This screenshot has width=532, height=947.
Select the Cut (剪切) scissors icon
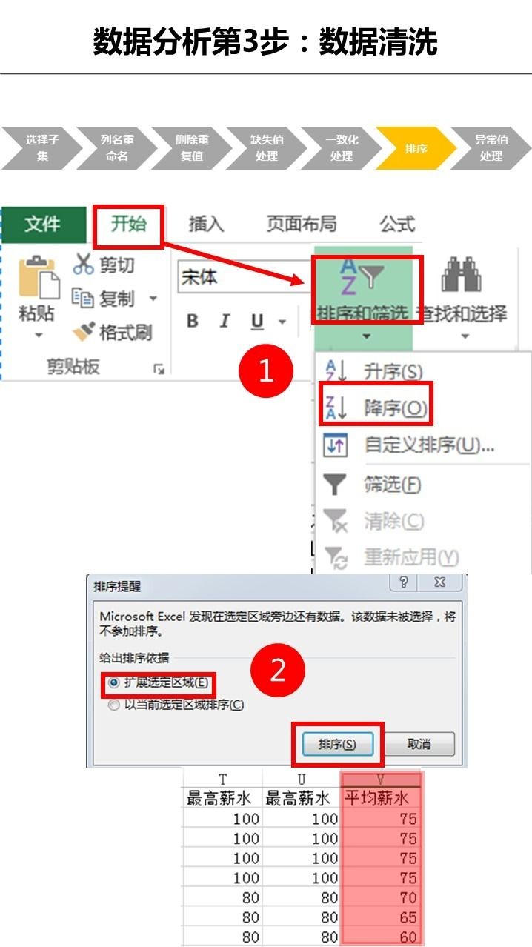(x=82, y=264)
